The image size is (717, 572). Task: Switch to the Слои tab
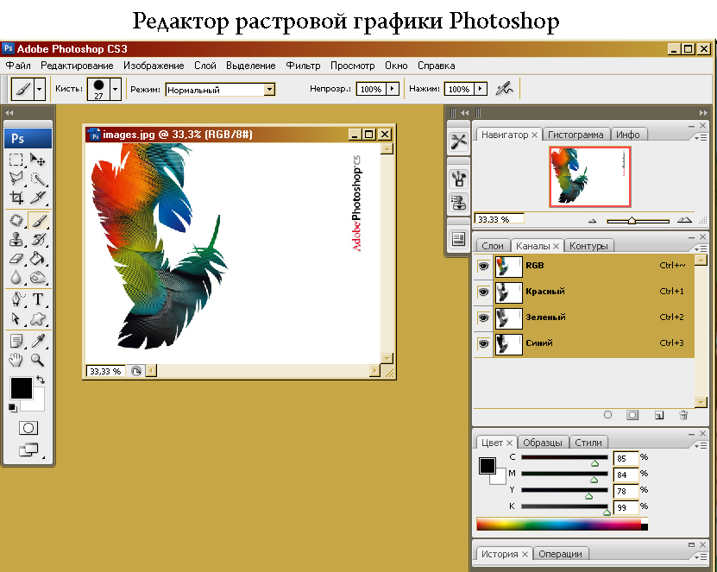[x=493, y=246]
